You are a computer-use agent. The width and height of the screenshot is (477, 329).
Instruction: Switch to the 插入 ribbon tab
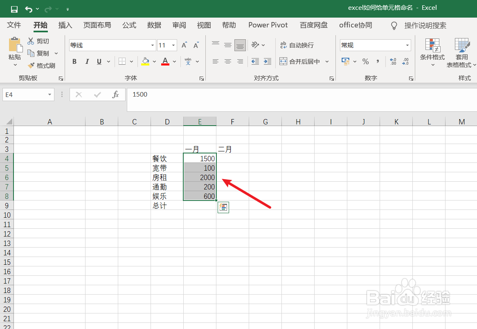[x=65, y=25]
